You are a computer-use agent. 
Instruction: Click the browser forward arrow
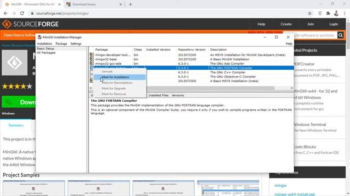[14, 13]
